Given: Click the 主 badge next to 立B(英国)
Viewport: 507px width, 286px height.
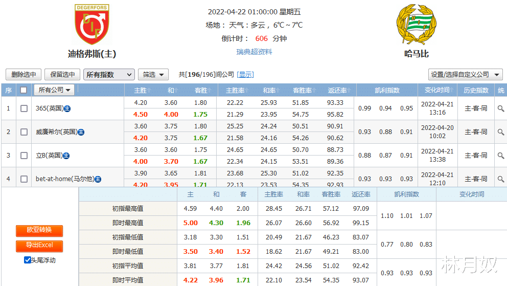Looking at the screenshot, I should [x=66, y=156].
